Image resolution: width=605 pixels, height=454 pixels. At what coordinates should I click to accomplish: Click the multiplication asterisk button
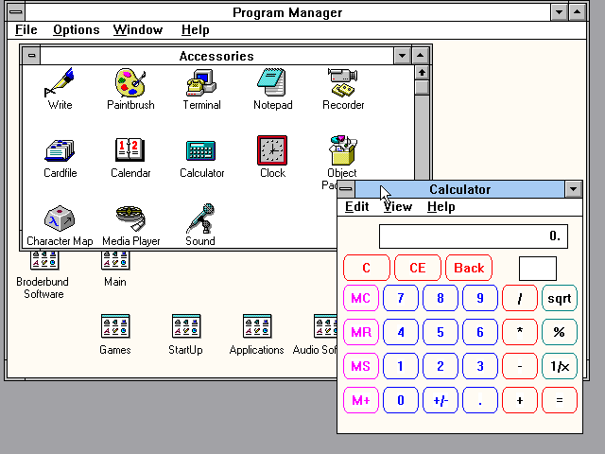[520, 332]
